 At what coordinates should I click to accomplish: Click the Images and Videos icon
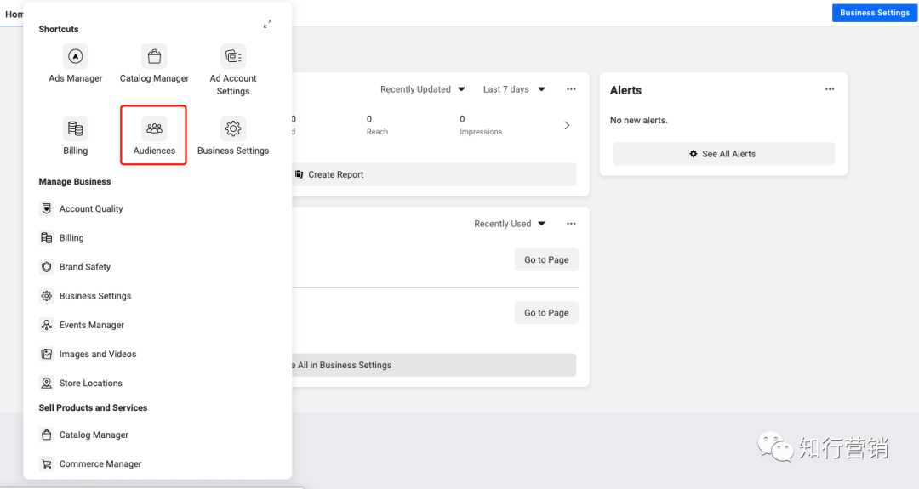coord(46,354)
